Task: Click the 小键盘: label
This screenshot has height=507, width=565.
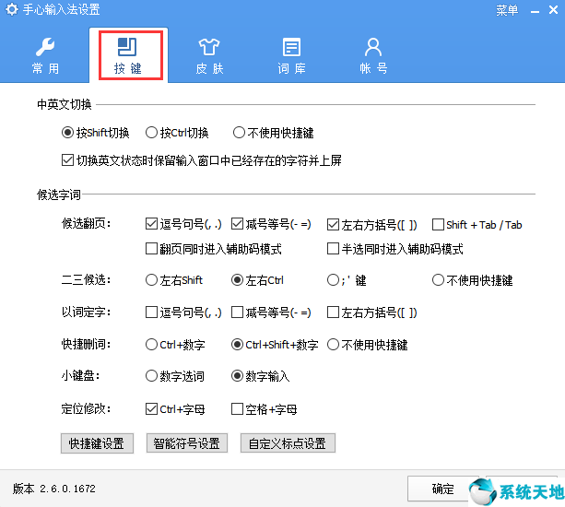Action: click(x=80, y=375)
